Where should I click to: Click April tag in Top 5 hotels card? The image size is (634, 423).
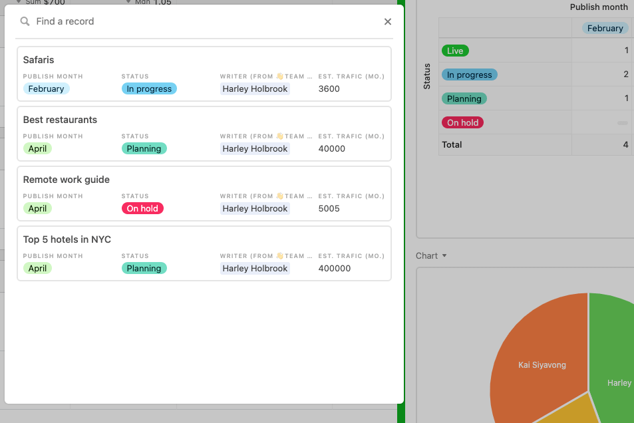38,268
